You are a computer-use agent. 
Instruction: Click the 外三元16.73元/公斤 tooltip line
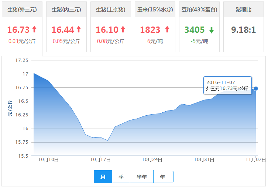pyautogui.click(x=227, y=88)
